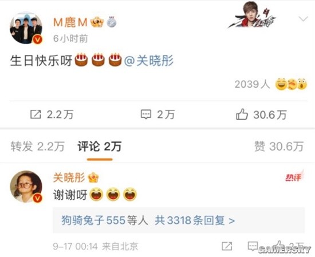Viewport: 315px width, 257px height.
Task: Expand the 共3318条回复 replies
Action: (195, 220)
